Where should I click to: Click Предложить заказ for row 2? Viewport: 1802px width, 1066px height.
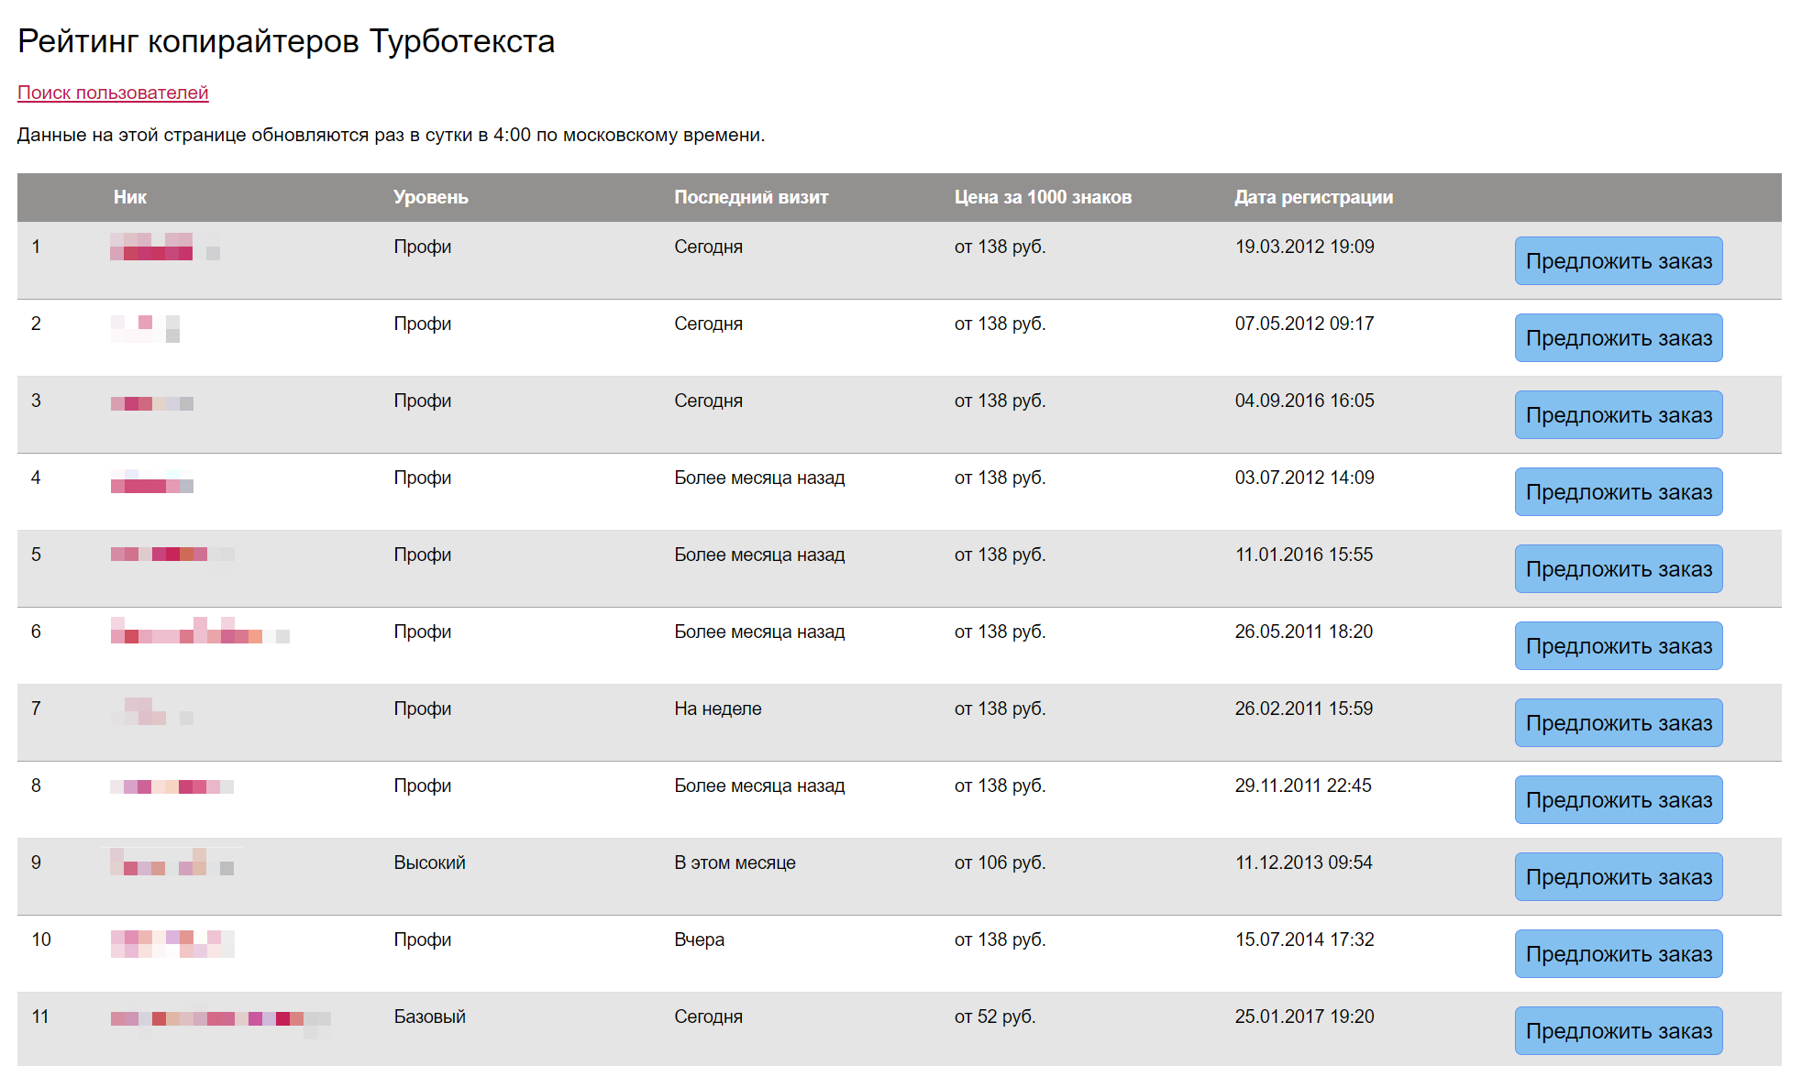pos(1619,338)
